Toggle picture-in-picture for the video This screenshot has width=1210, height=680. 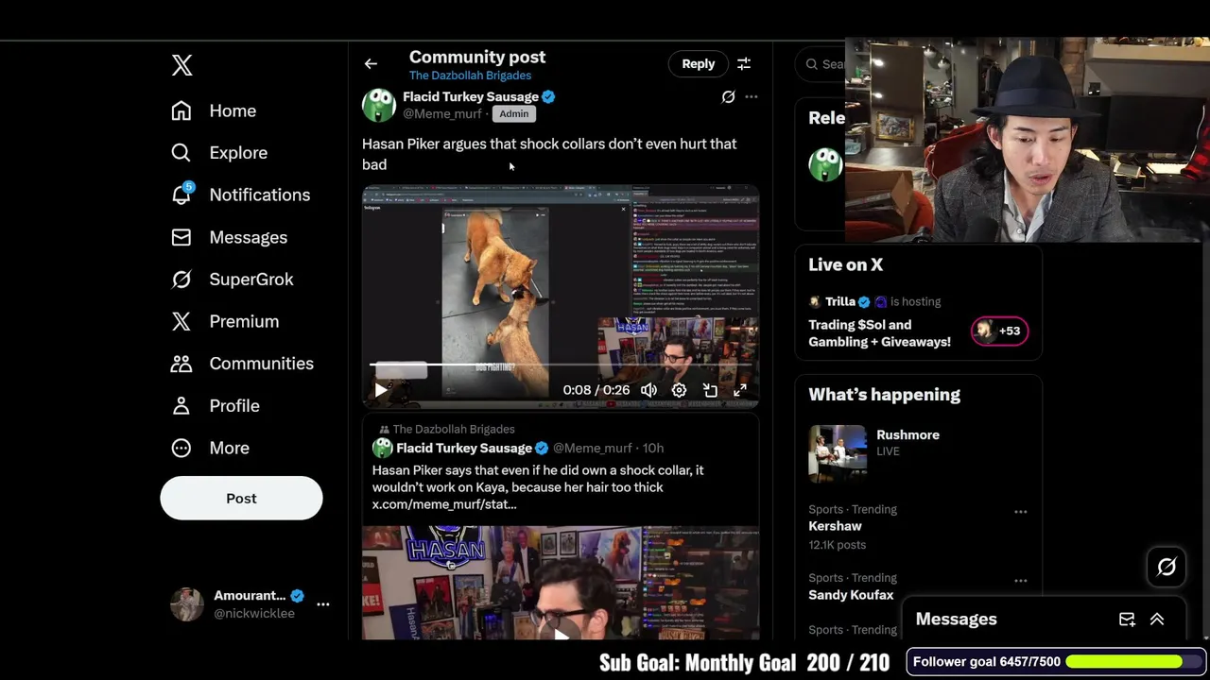click(x=710, y=390)
